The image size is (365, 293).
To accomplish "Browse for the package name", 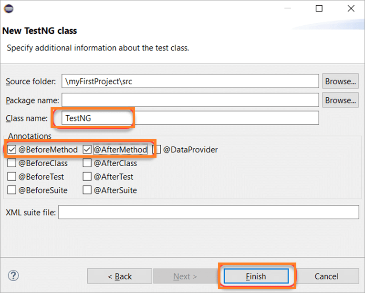I will click(x=340, y=100).
